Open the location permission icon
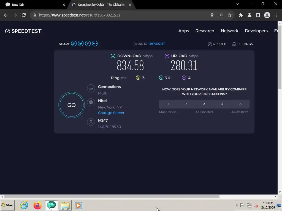 (x=212, y=15)
